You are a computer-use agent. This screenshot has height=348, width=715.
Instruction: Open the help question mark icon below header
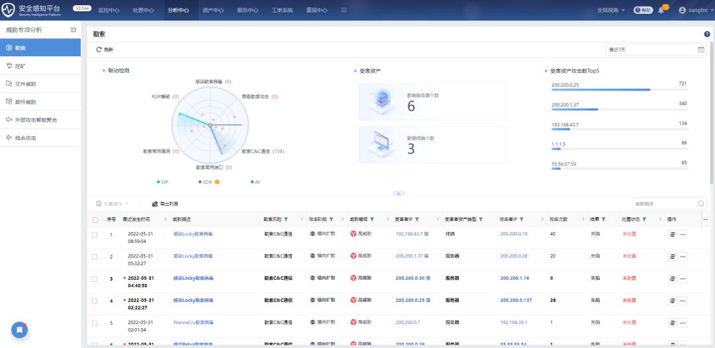(707, 34)
